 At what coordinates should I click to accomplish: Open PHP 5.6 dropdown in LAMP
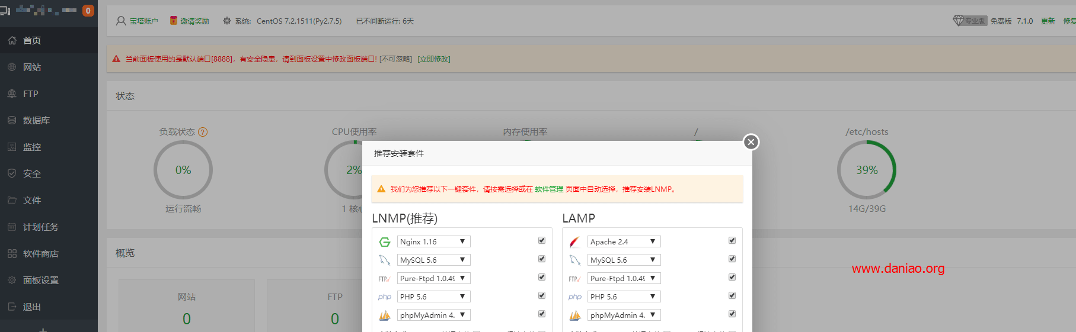click(x=624, y=296)
